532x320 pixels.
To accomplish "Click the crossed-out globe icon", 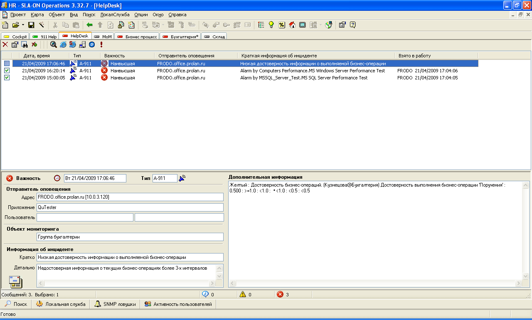I will click(x=34, y=44).
